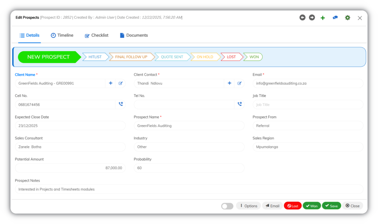Open the chat comments bubble icon
378x224 pixels.
coord(335,18)
